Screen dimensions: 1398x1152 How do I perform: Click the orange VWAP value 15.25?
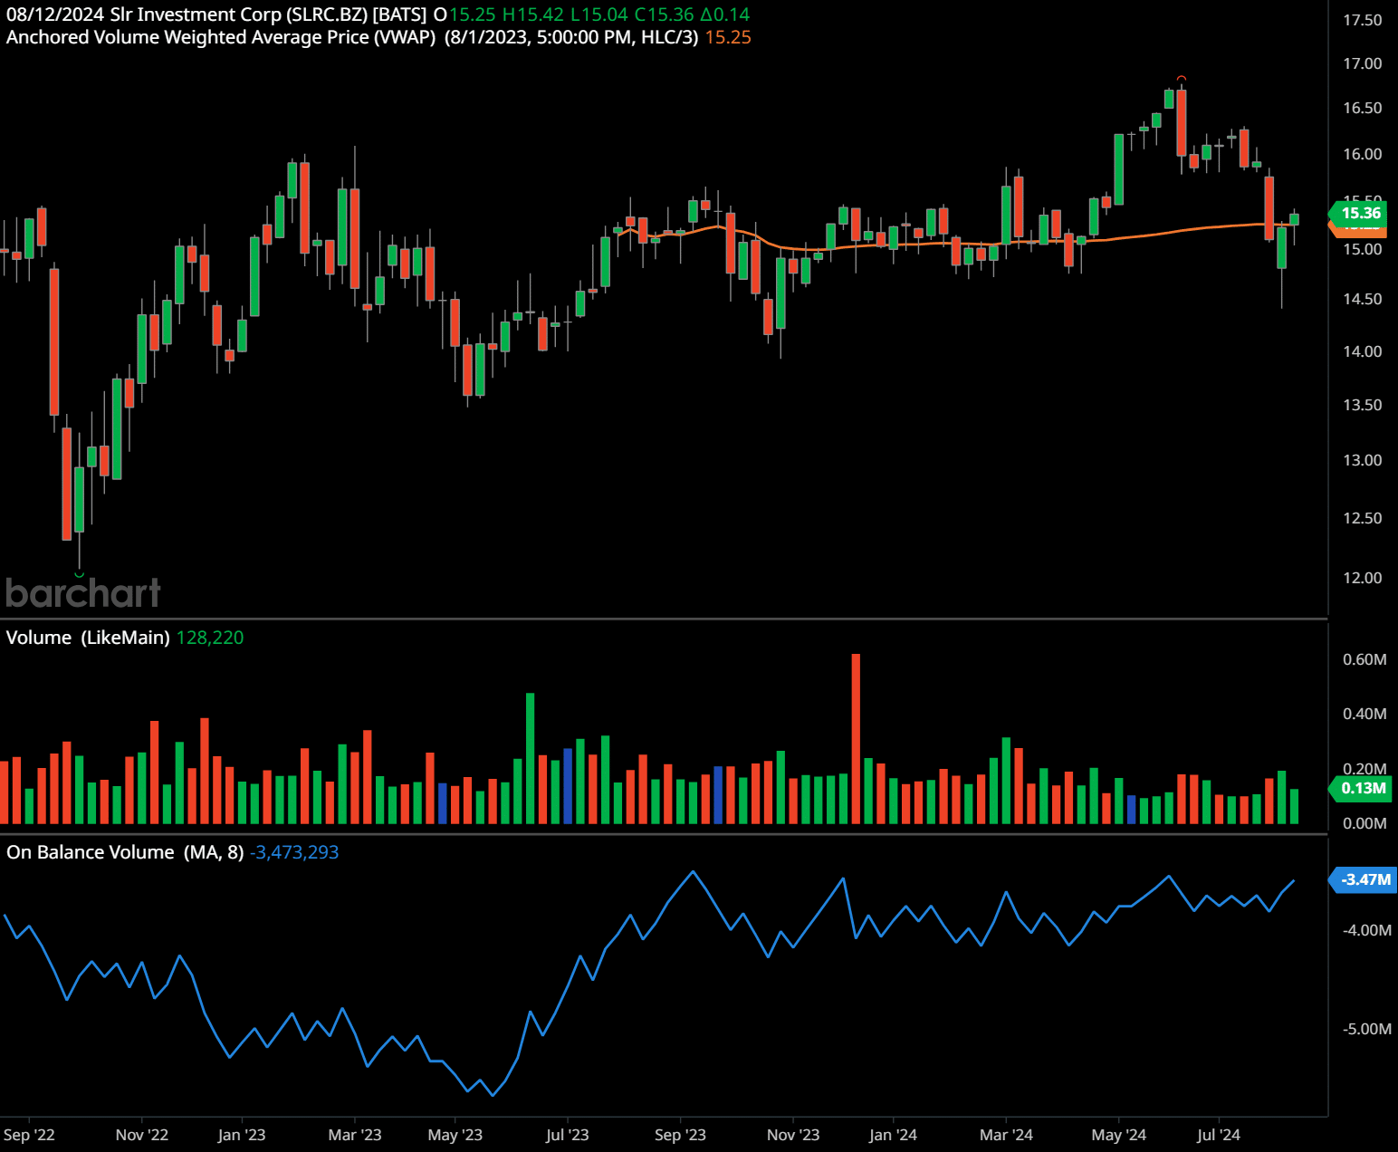click(728, 37)
